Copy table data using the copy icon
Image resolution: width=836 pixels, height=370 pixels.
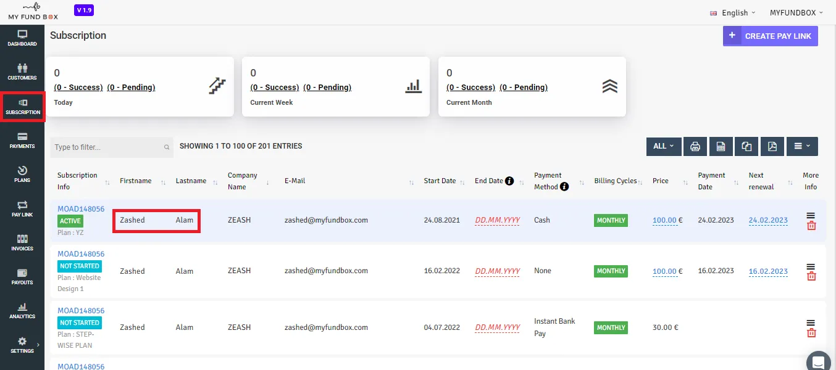point(746,146)
